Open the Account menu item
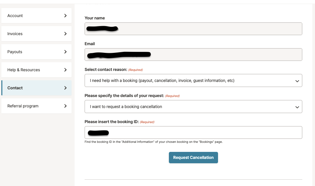This screenshot has height=186, width=315. tap(15, 16)
